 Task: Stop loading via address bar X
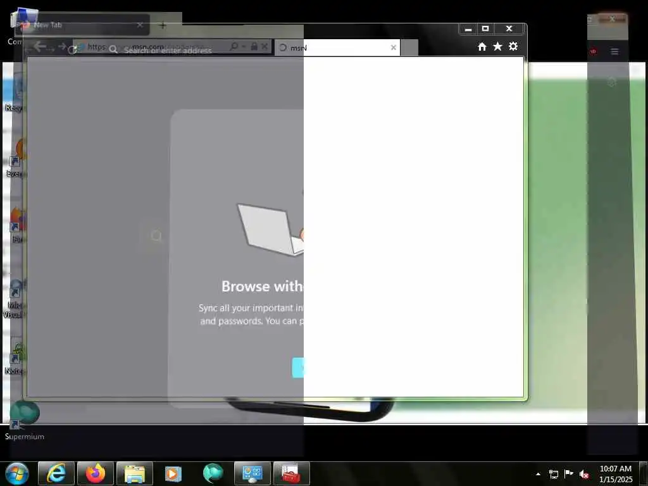pos(265,46)
